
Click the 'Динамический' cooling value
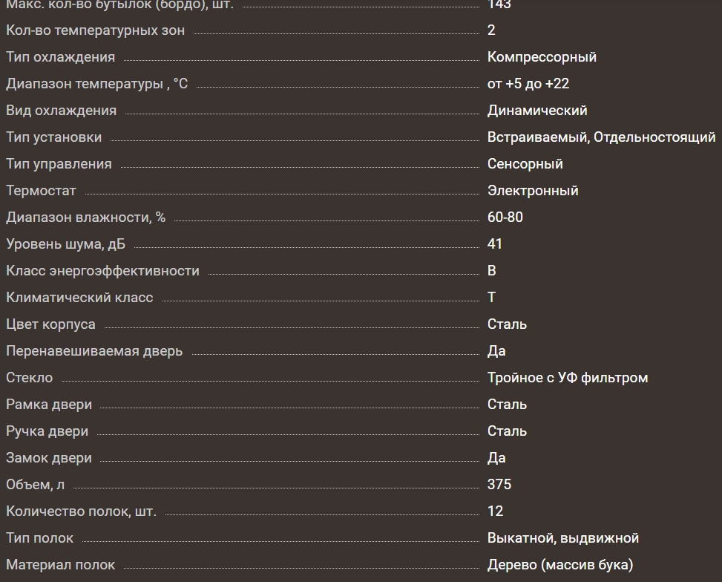(x=537, y=111)
